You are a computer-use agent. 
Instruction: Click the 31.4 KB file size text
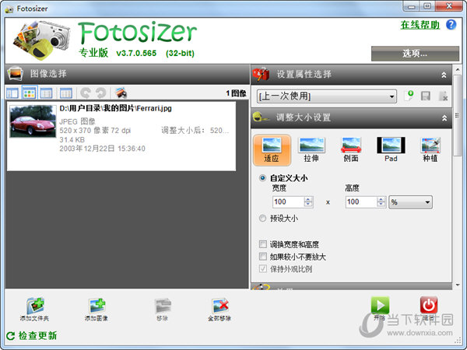pos(72,139)
